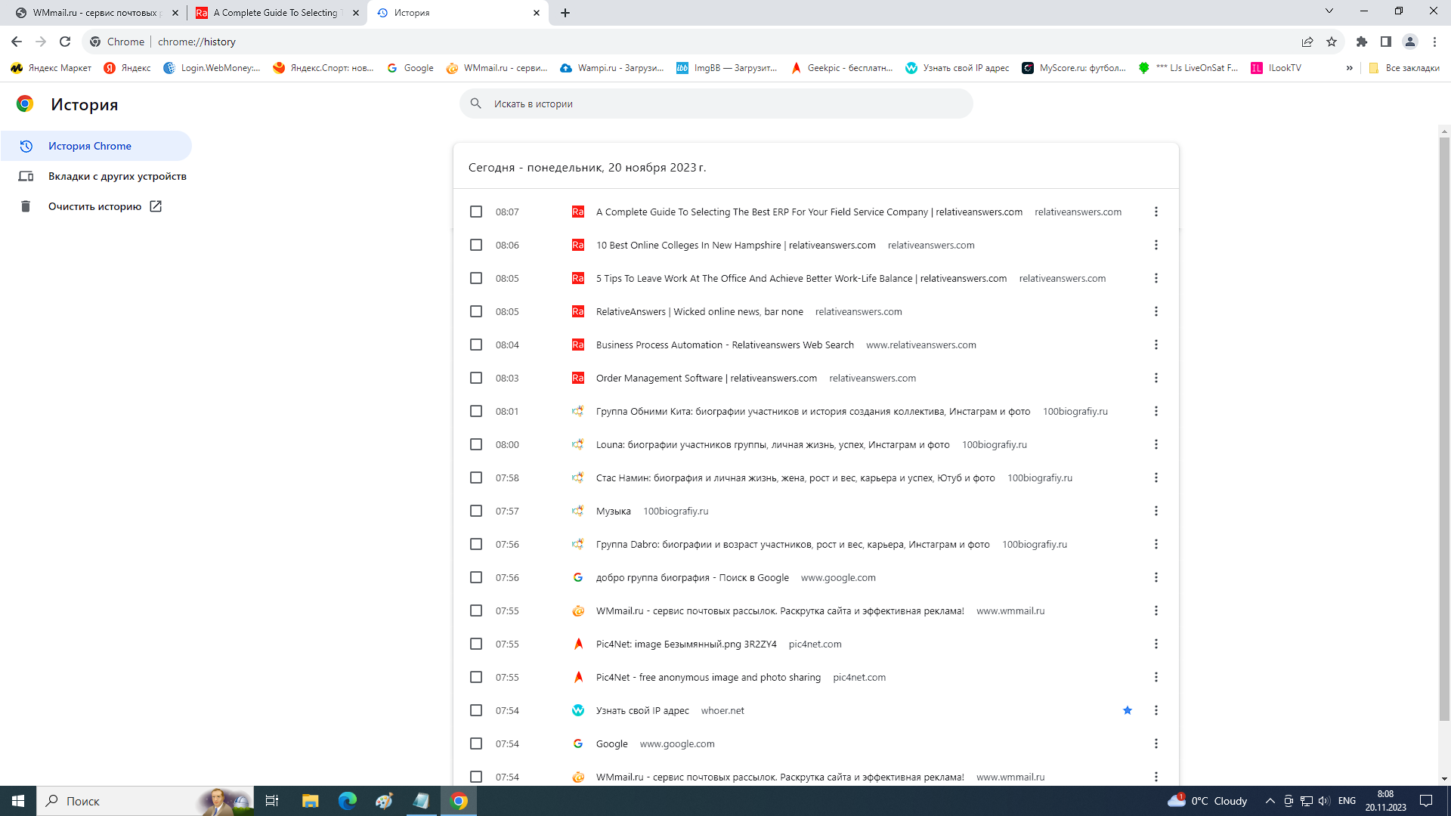The image size is (1451, 816).
Task: Click the taskbar Поиск search box
Action: pyautogui.click(x=145, y=801)
